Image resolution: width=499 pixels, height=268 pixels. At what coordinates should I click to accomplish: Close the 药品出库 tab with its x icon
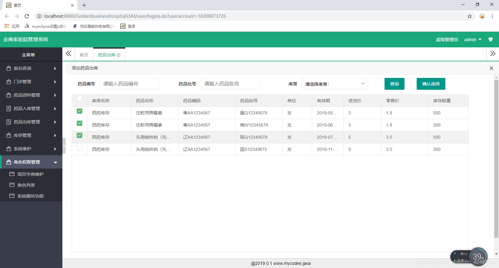(119, 55)
